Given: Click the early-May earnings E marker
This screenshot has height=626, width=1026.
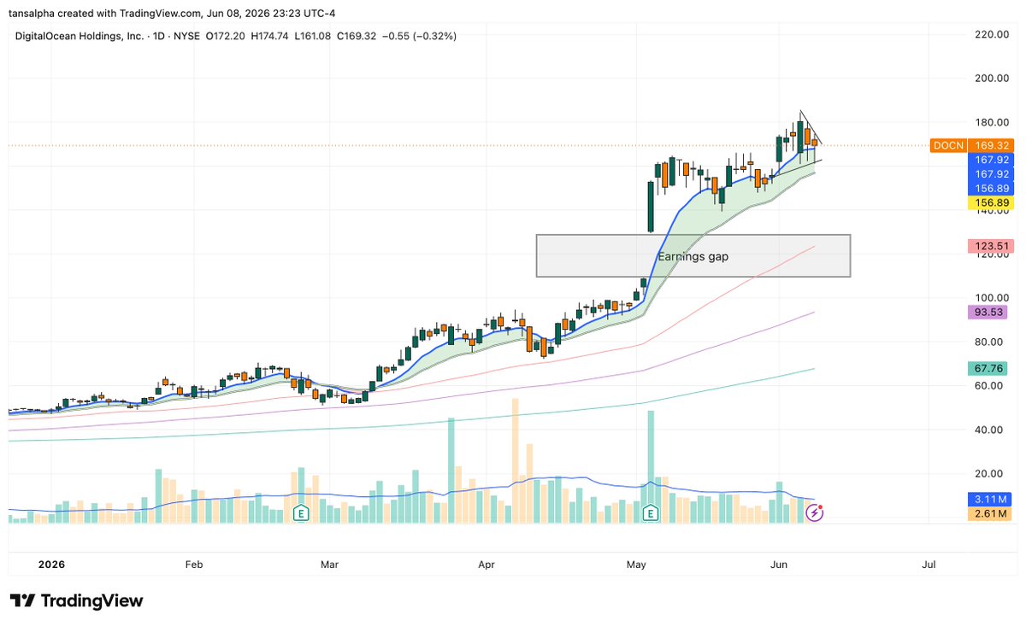Looking at the screenshot, I should pos(651,513).
